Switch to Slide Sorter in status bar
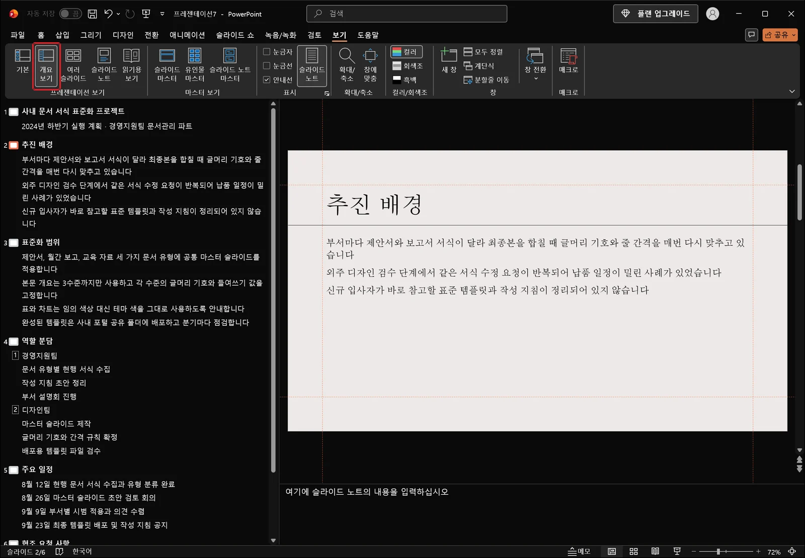Screen dimensions: 805x558 coord(634,551)
